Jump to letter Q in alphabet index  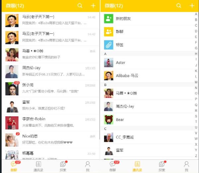click(x=196, y=105)
